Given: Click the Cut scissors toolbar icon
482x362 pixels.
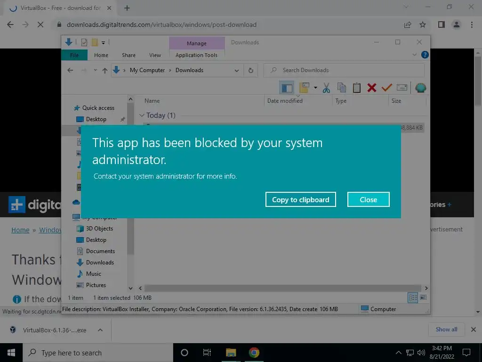Looking at the screenshot, I should click(326, 88).
